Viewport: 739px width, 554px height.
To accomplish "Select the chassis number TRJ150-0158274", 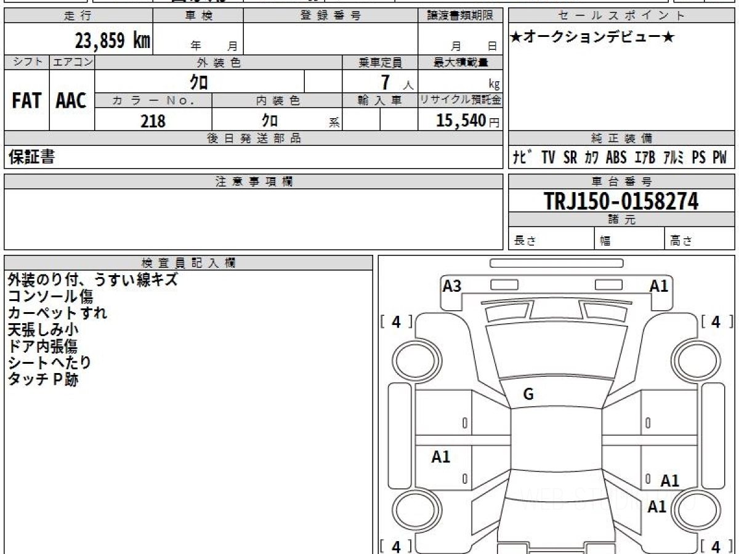I will pyautogui.click(x=621, y=201).
